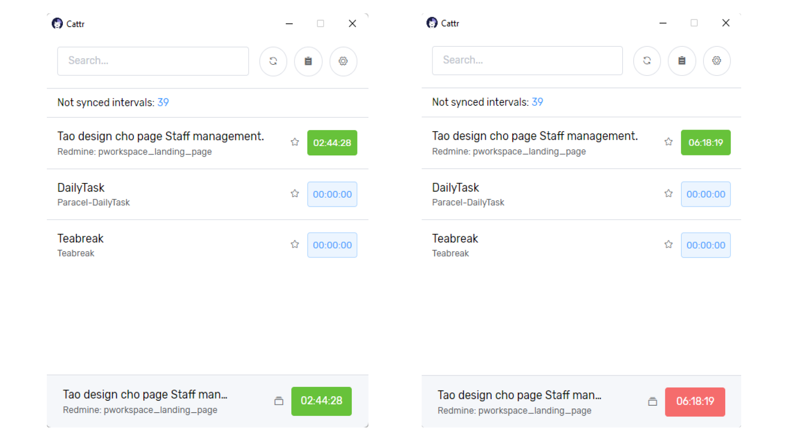The image size is (788, 443).
Task: Stop tracking with the red 06:18:19 button
Action: (x=695, y=402)
